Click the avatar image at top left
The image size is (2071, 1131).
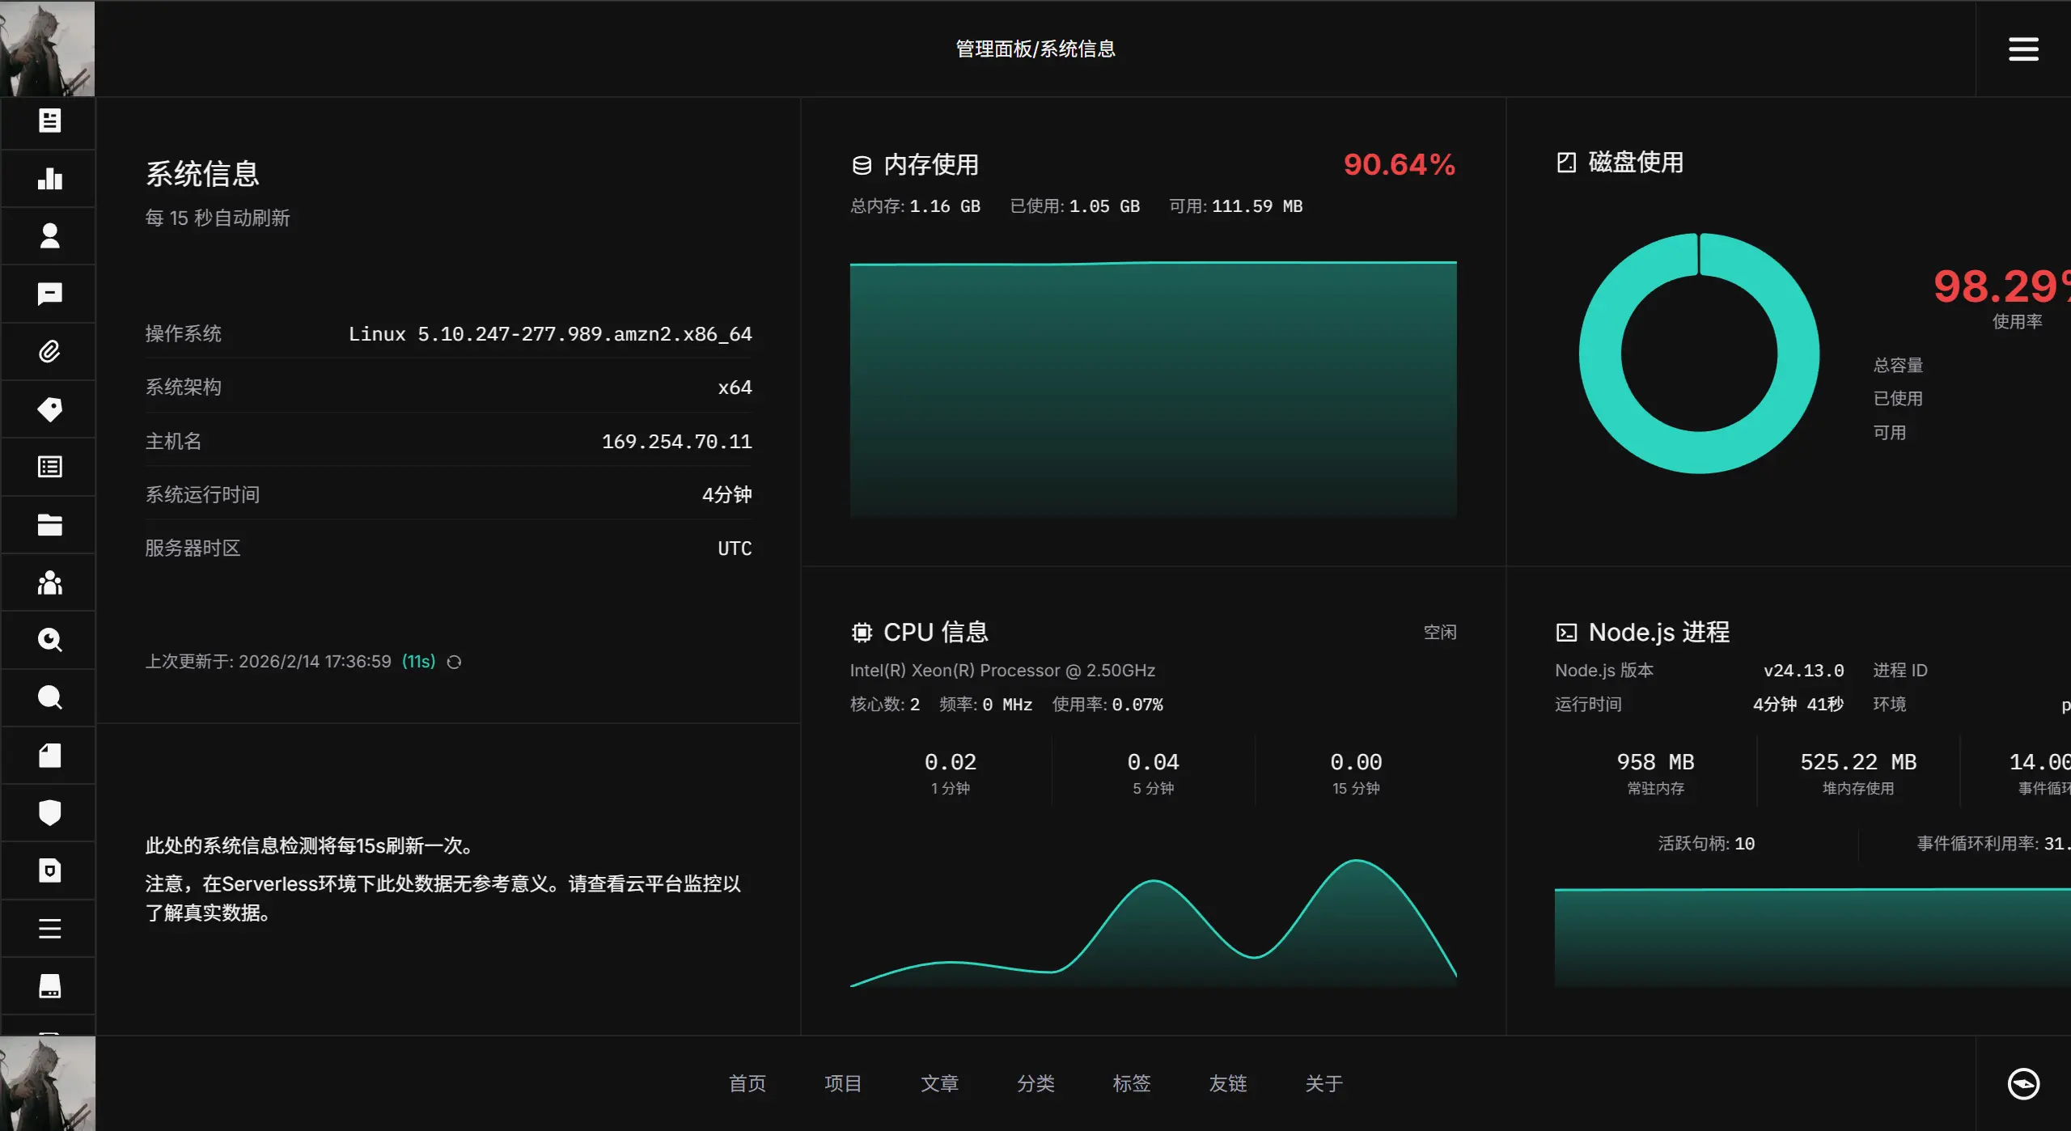(47, 49)
